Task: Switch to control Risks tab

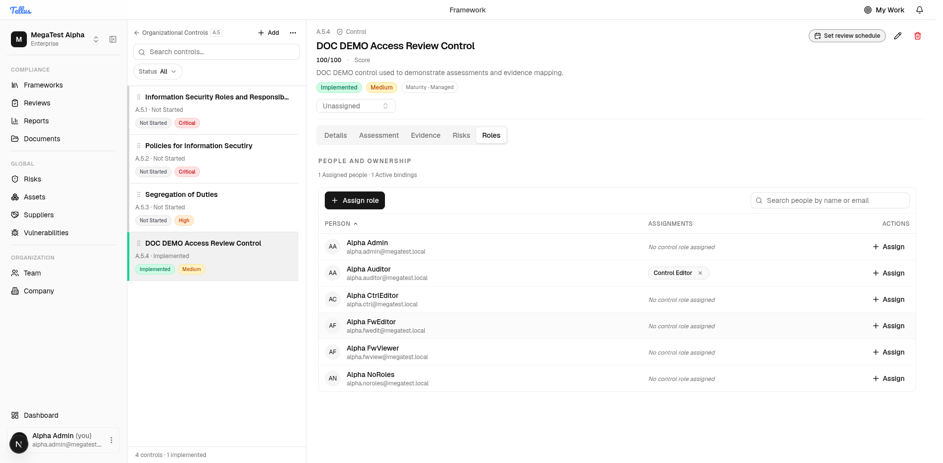Action: pos(462,135)
